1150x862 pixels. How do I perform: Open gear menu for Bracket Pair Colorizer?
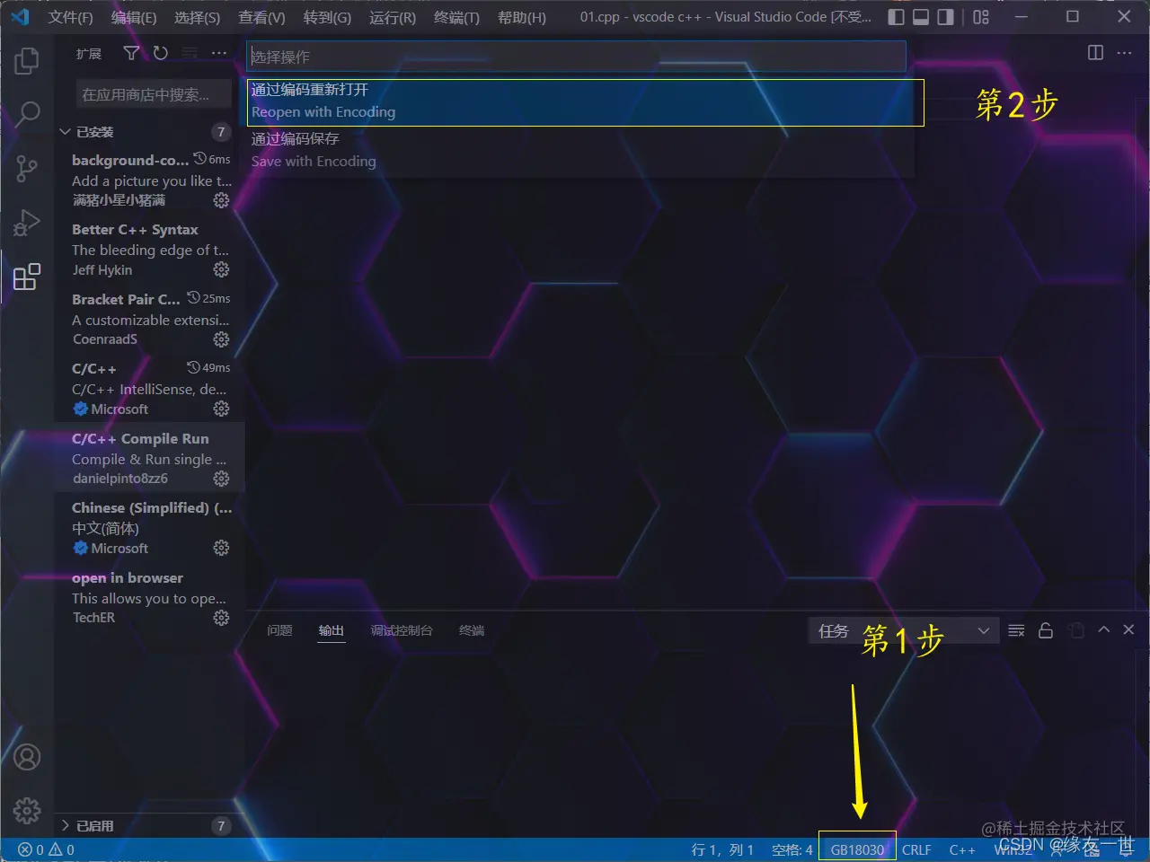coord(221,339)
